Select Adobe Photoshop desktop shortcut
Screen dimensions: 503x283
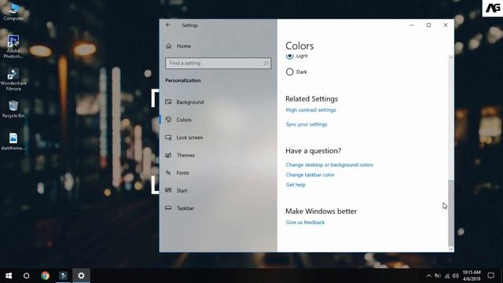tap(13, 47)
